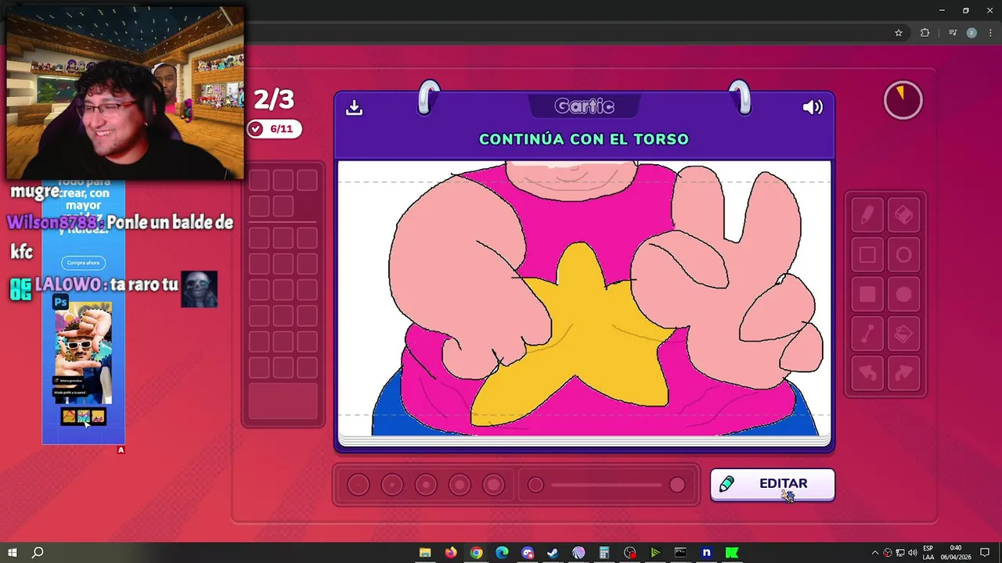
Task: Click the brush opacity slider track
Action: click(x=606, y=485)
